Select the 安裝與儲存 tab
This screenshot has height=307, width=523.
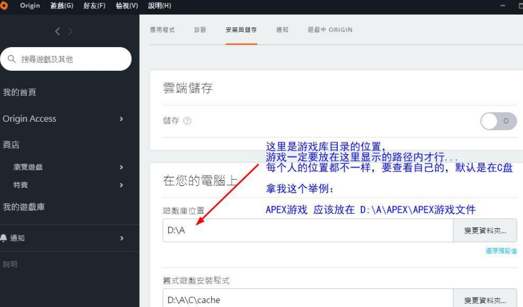[241, 30]
